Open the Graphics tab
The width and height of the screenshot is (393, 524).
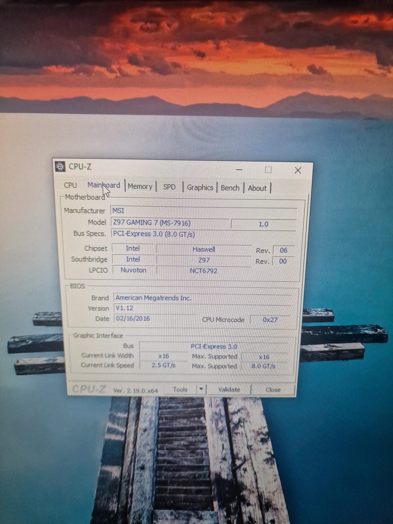point(200,187)
